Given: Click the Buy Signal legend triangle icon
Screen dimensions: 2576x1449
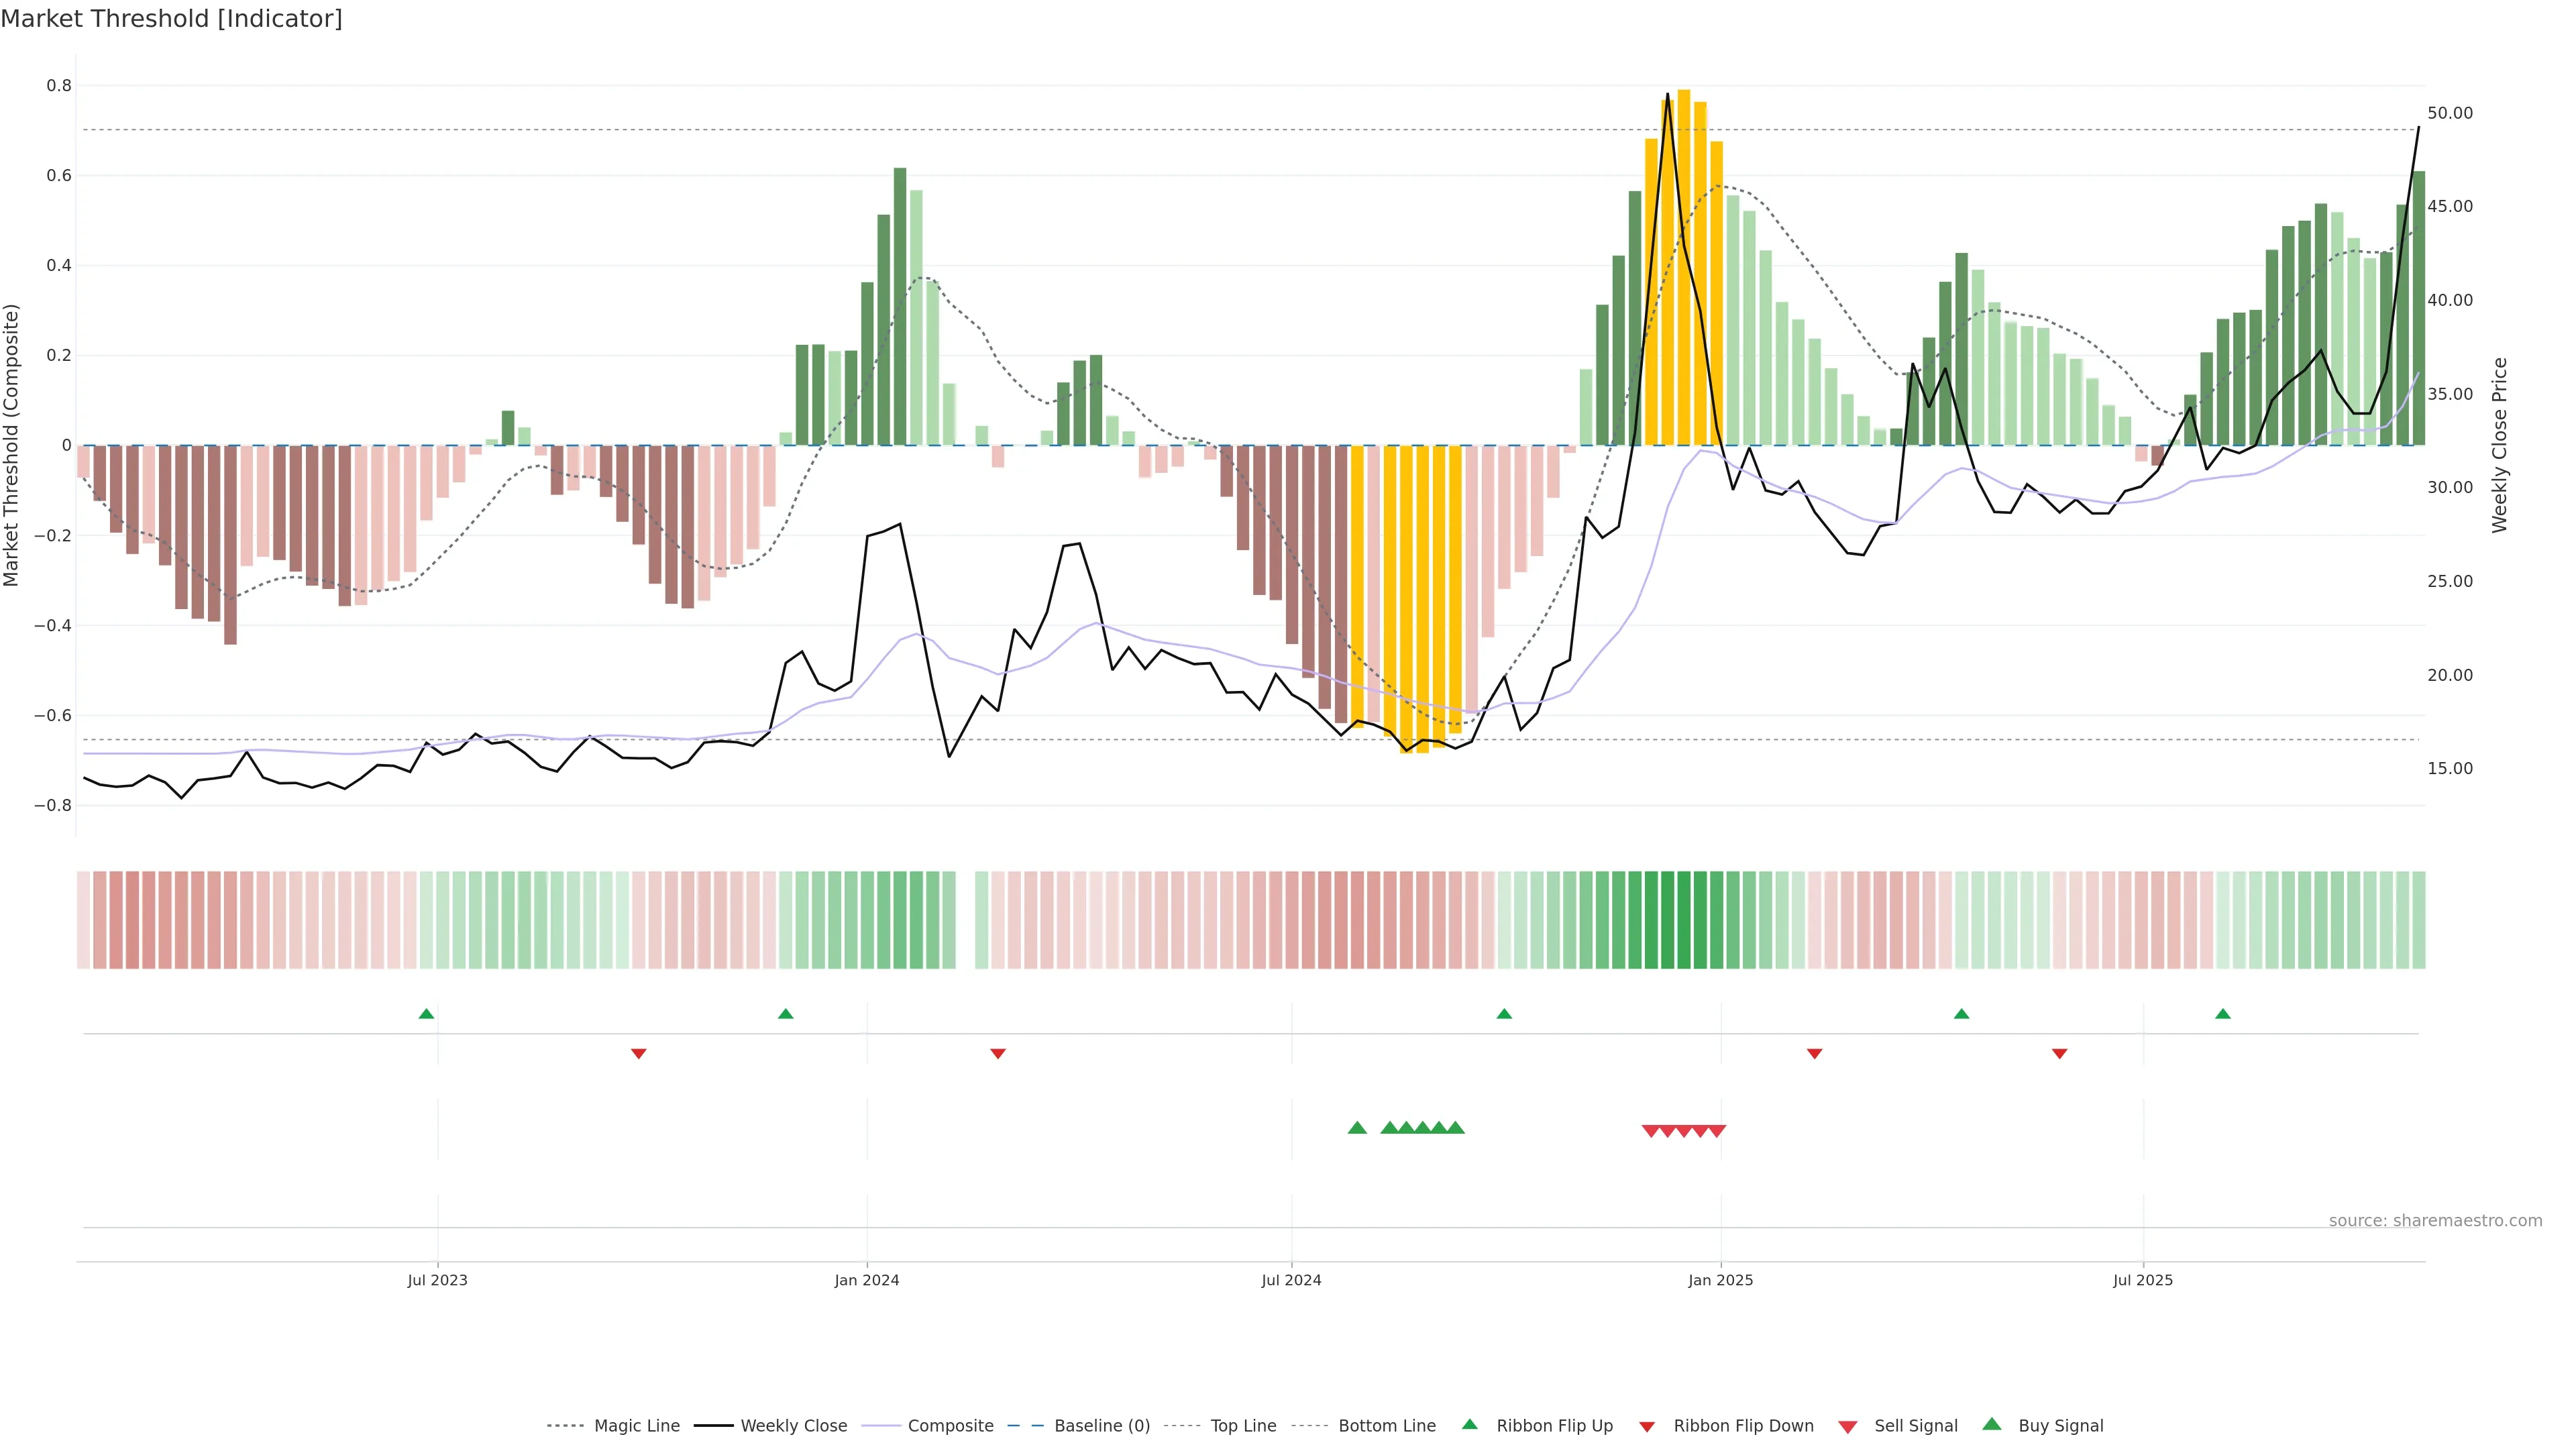Looking at the screenshot, I should click(x=1992, y=1424).
